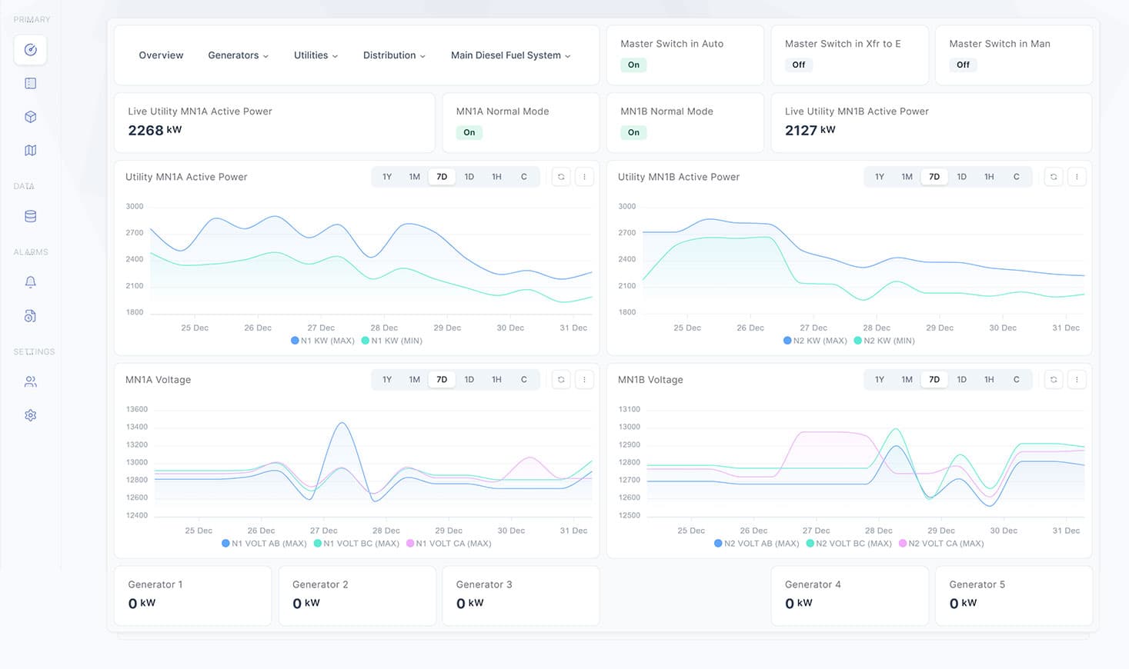Switch to the Overview tab
Viewport: 1129px width, 669px height.
click(161, 55)
